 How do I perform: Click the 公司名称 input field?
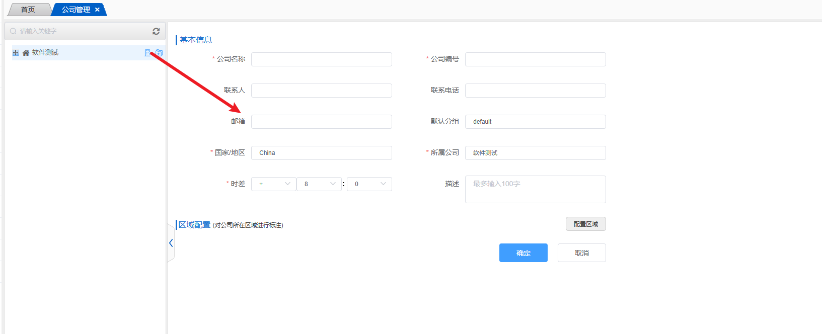pos(321,59)
